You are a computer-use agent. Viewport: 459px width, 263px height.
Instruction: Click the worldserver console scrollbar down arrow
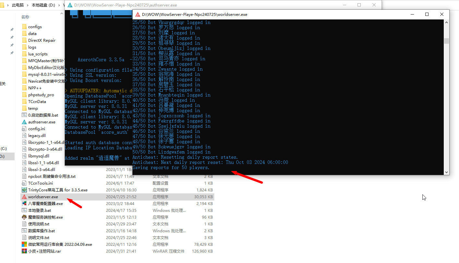[x=447, y=172]
